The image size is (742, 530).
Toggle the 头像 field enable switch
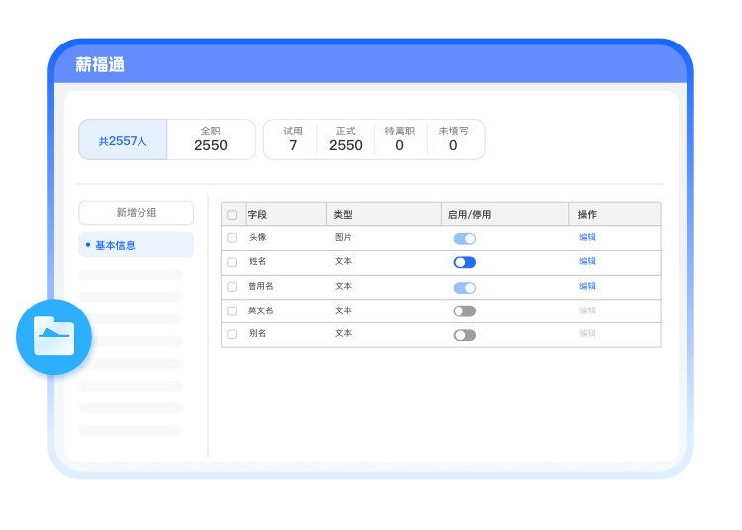coord(464,238)
